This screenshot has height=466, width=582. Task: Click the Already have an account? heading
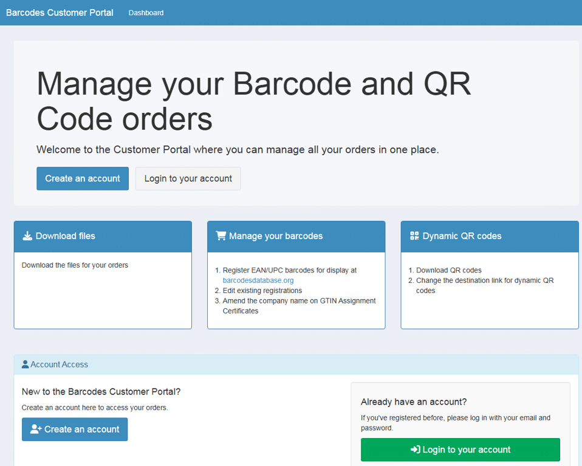click(x=414, y=402)
